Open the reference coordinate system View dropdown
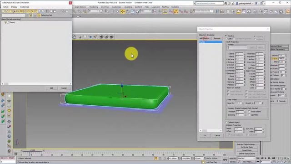 point(145,11)
